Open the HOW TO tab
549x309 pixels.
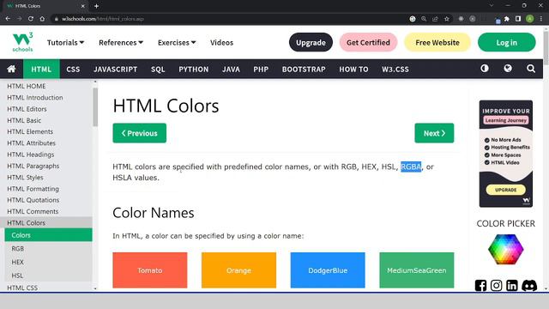pyautogui.click(x=353, y=69)
